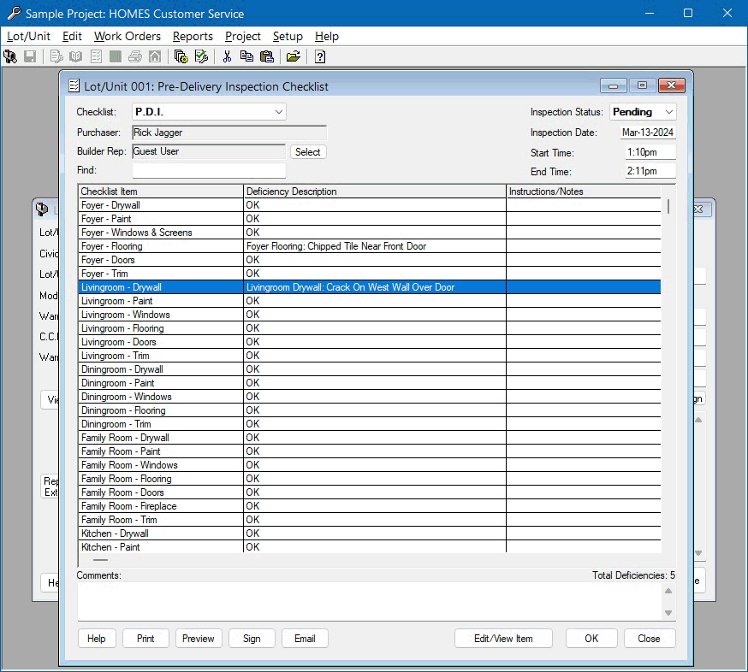This screenshot has height=672, width=748.
Task: Select the "Kitchen - Drywall" row
Action: coord(370,533)
